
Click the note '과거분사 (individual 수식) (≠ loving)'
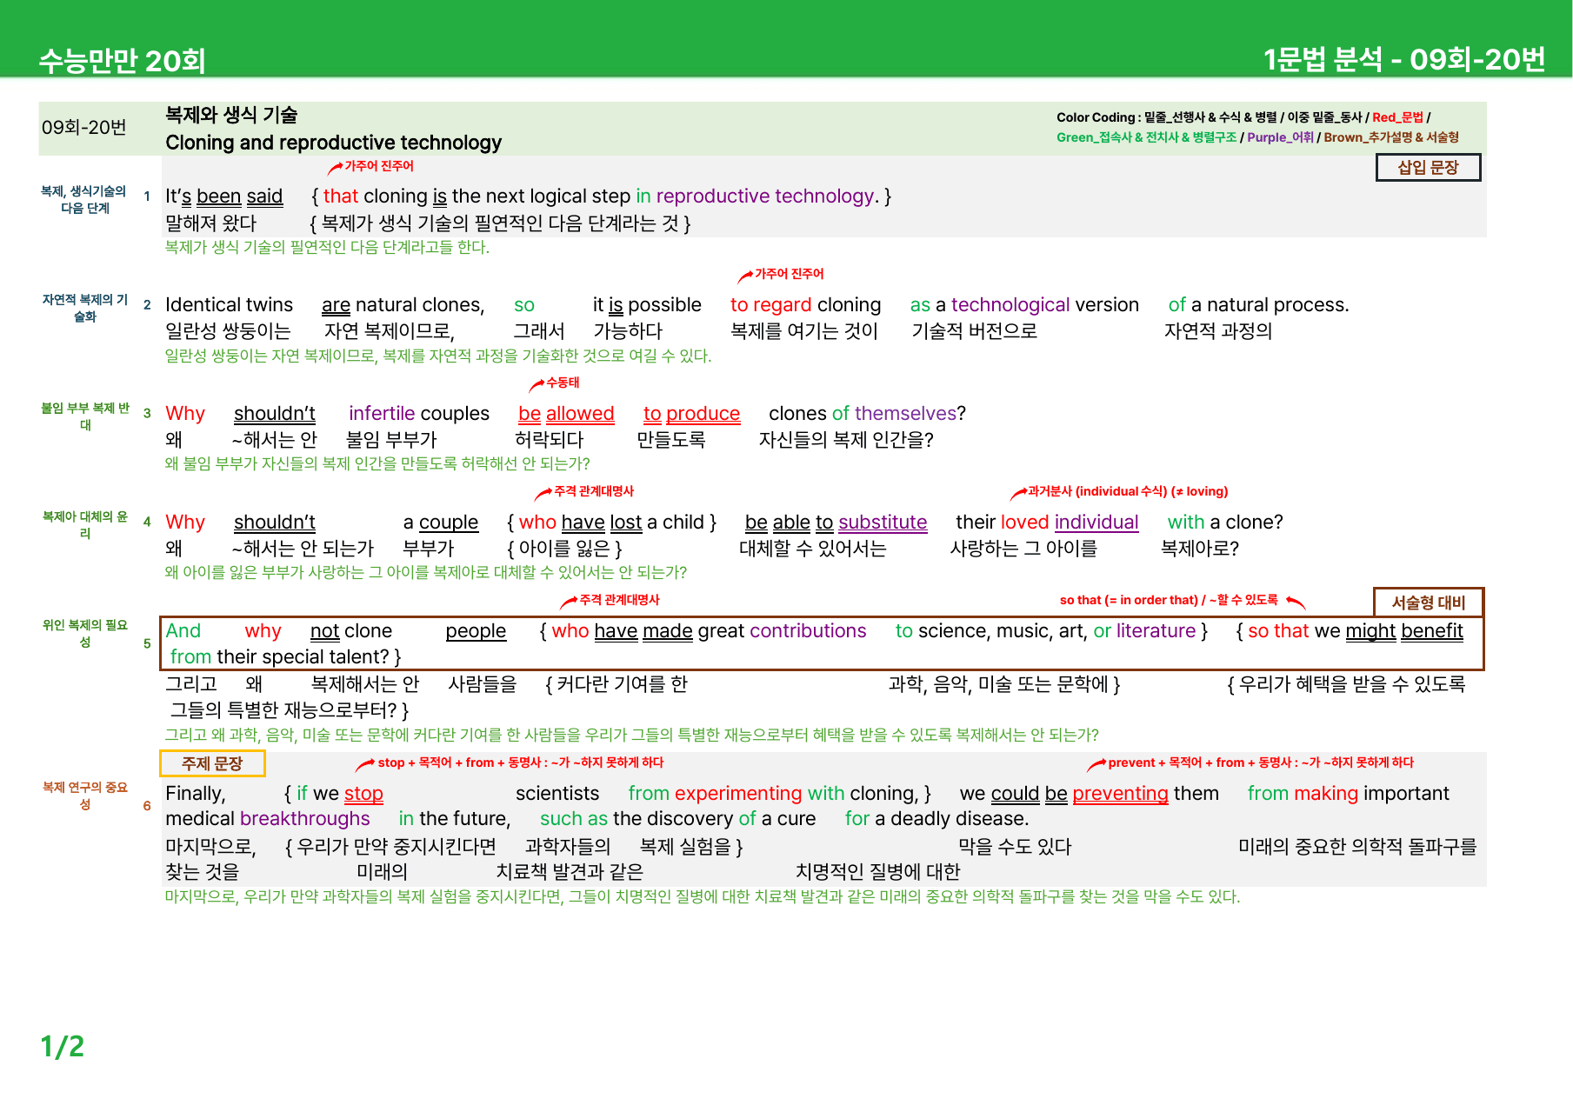coord(1128,491)
